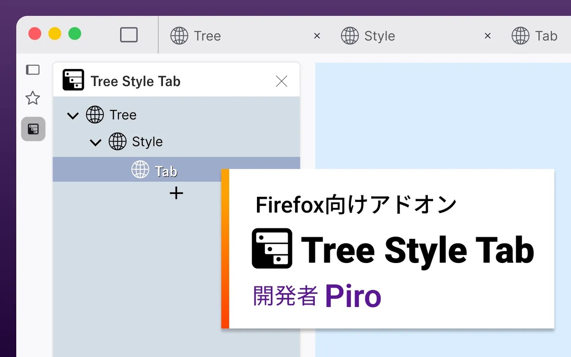Select the Tree Style Tab sidebar icon

click(33, 129)
